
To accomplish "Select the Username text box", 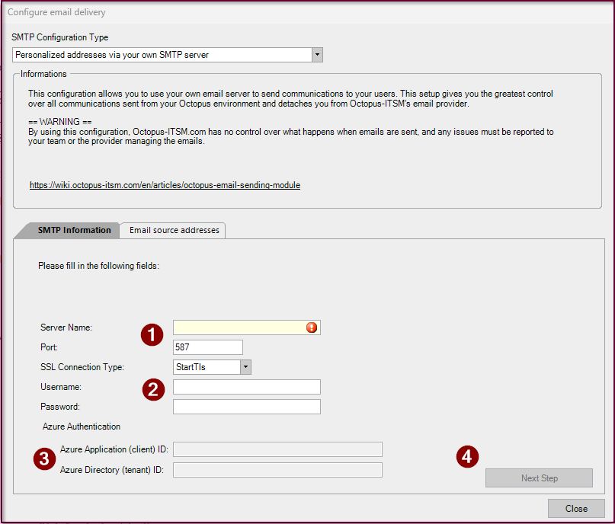I will click(x=246, y=387).
